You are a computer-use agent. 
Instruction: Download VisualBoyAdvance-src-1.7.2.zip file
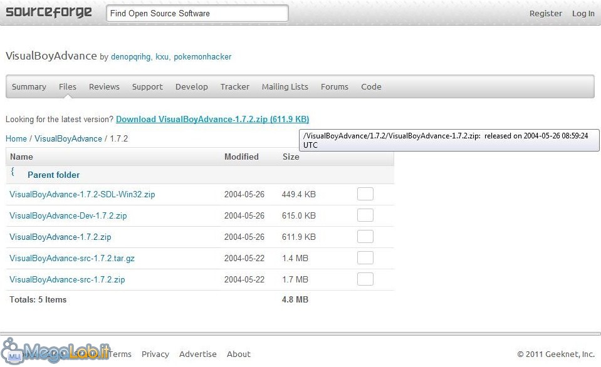click(67, 280)
